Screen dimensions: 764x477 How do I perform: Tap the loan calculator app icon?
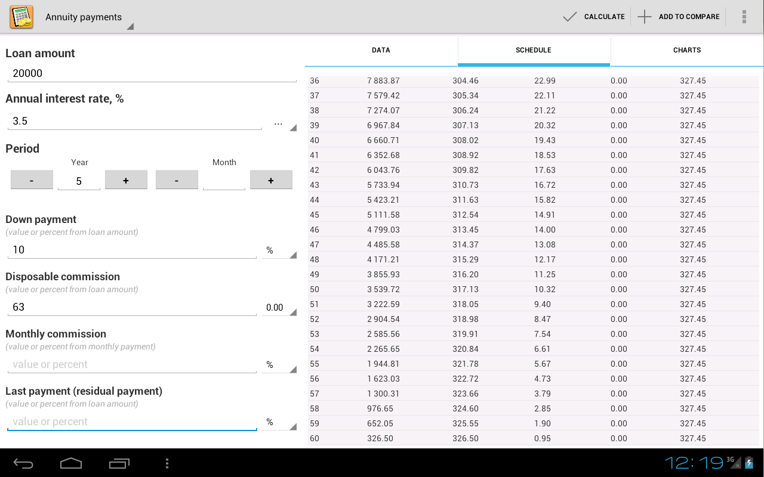[x=21, y=17]
